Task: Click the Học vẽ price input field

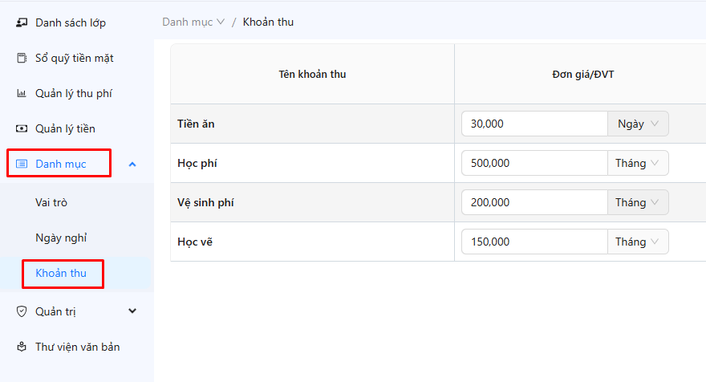Action: pos(534,242)
